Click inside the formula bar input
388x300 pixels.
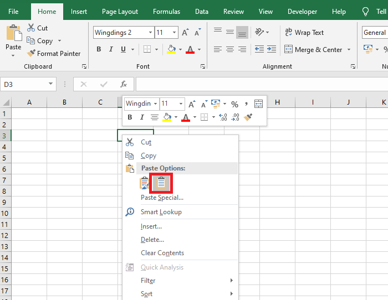click(x=261, y=84)
